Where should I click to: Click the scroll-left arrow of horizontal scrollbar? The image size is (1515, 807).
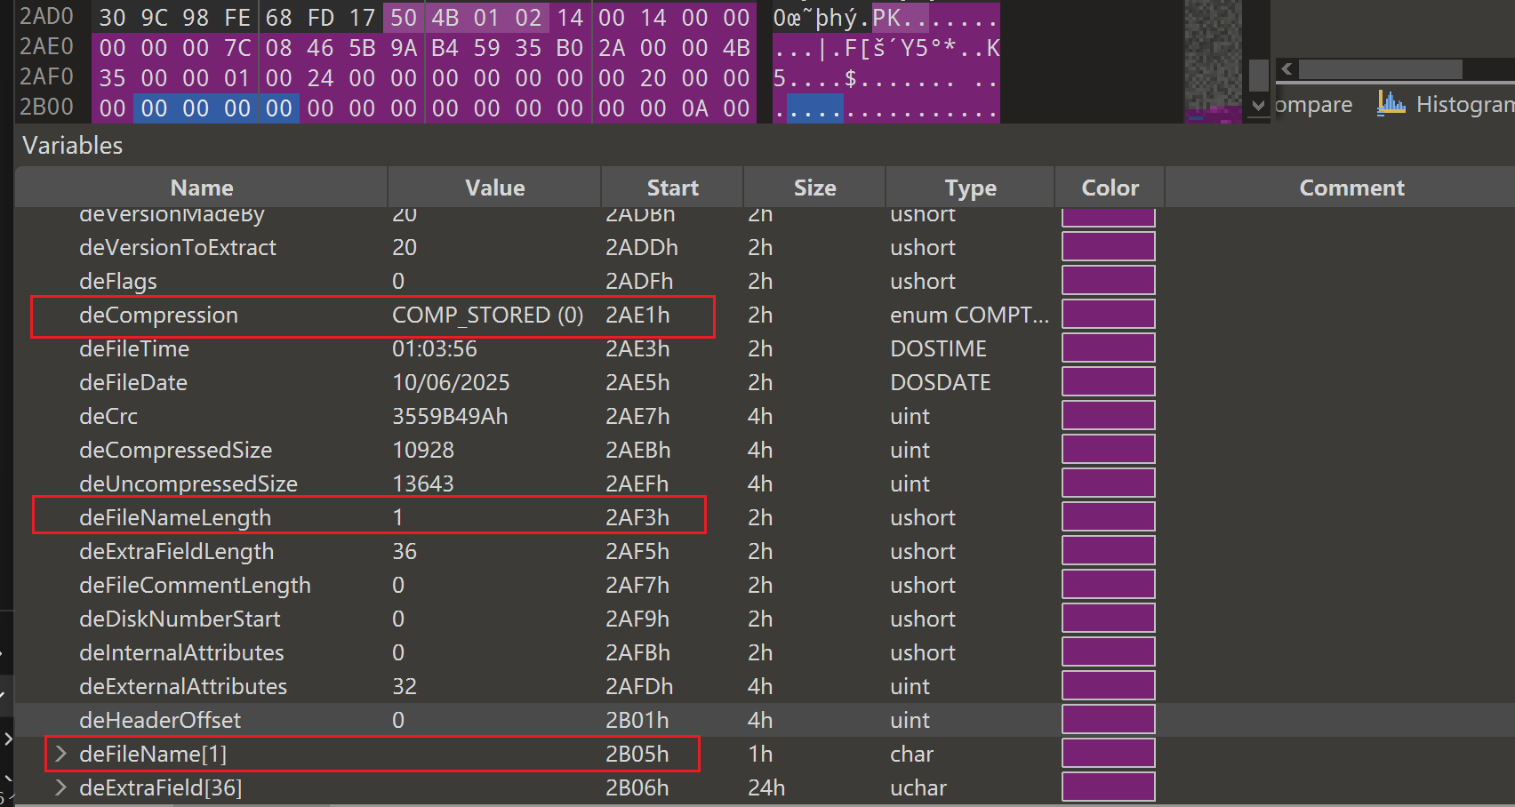1287,69
